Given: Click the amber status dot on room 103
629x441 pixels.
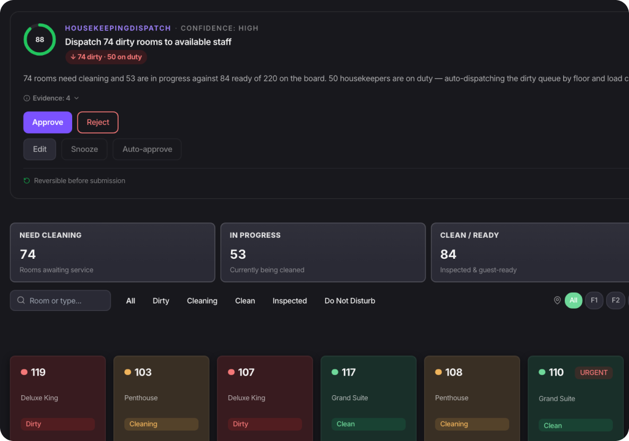Looking at the screenshot, I should coord(128,372).
